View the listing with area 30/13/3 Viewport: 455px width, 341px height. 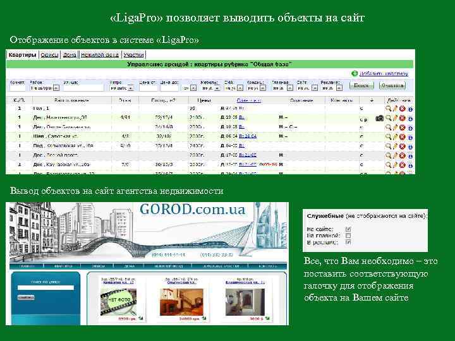(388, 165)
